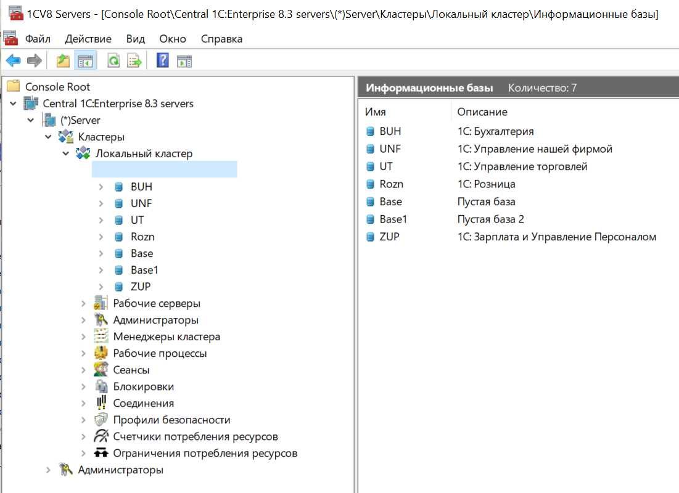Click the cluster Администраторы icon under Локальный кластер
The image size is (679, 493).
(101, 320)
